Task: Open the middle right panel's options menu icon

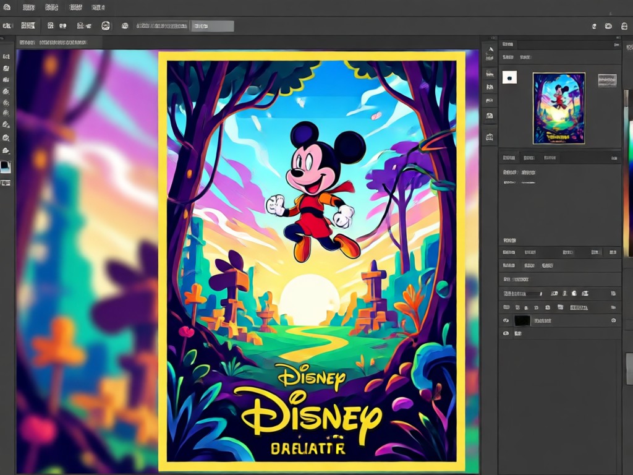Action: click(614, 158)
